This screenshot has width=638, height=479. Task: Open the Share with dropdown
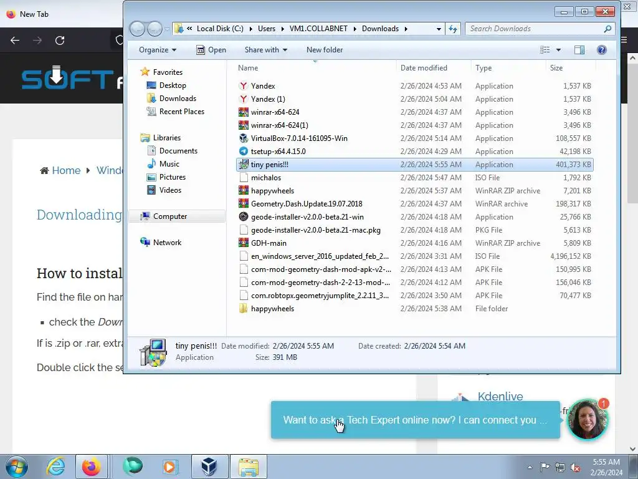[x=265, y=50]
